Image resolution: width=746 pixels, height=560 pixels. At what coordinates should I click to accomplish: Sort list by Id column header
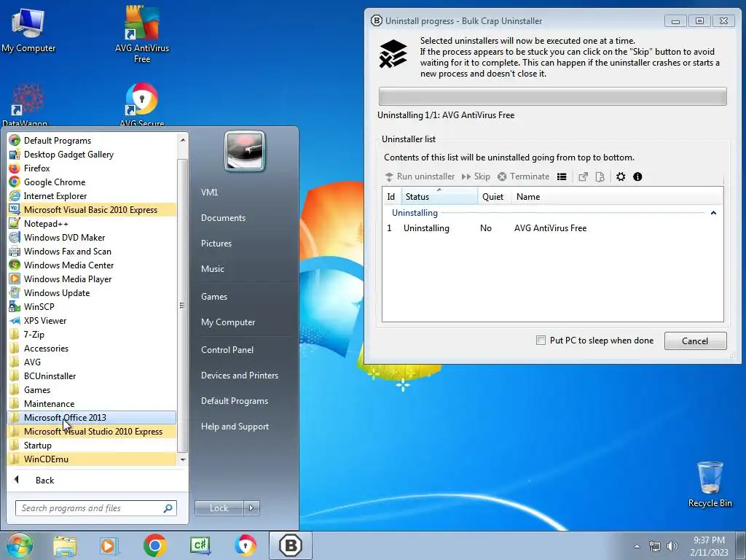(391, 197)
